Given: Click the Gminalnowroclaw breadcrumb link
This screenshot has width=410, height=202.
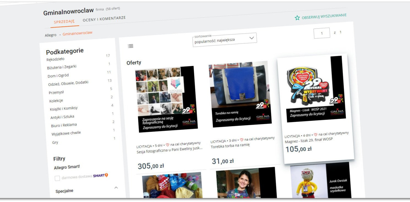Looking at the screenshot, I should click(77, 33).
